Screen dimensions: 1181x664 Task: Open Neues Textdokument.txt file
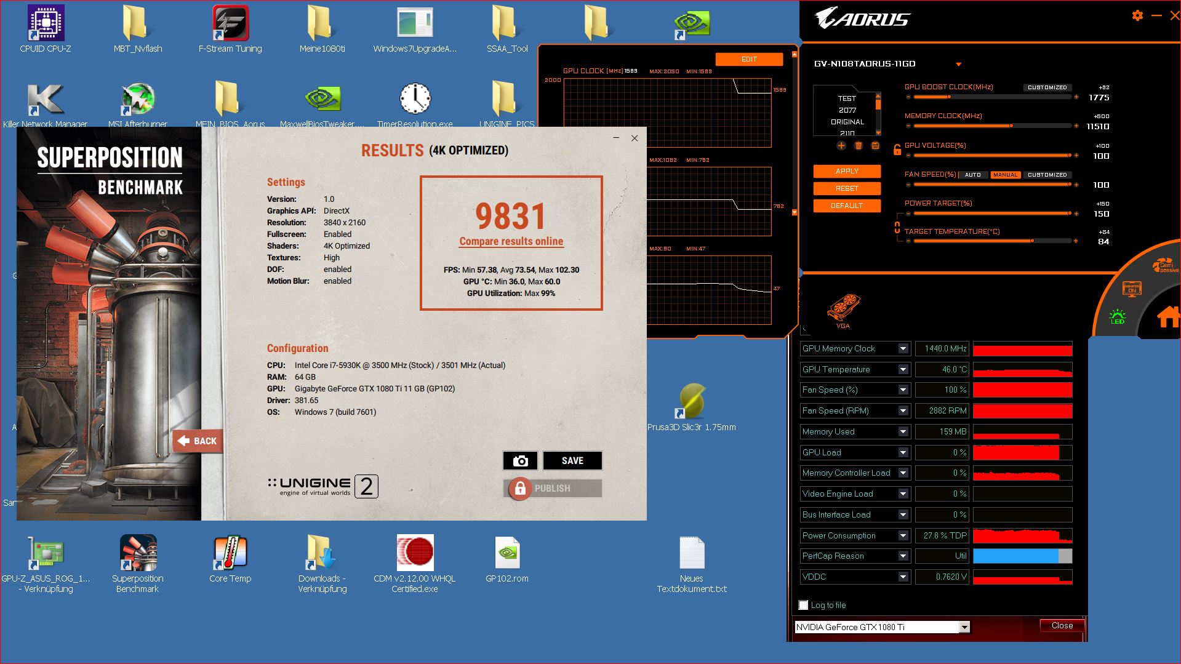tap(692, 564)
